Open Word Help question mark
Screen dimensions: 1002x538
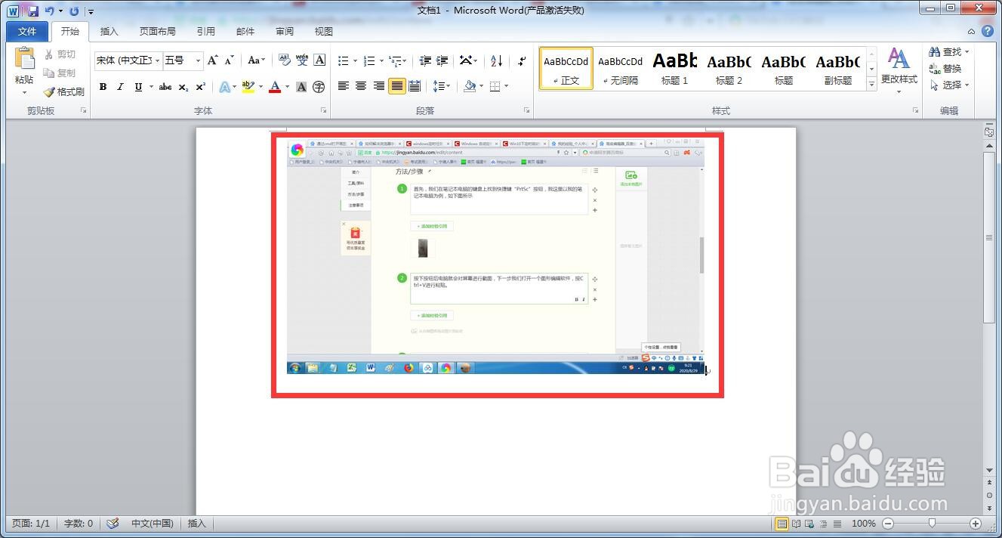pyautogui.click(x=988, y=31)
